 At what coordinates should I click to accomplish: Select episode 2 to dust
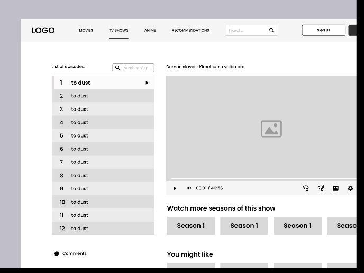coord(103,96)
